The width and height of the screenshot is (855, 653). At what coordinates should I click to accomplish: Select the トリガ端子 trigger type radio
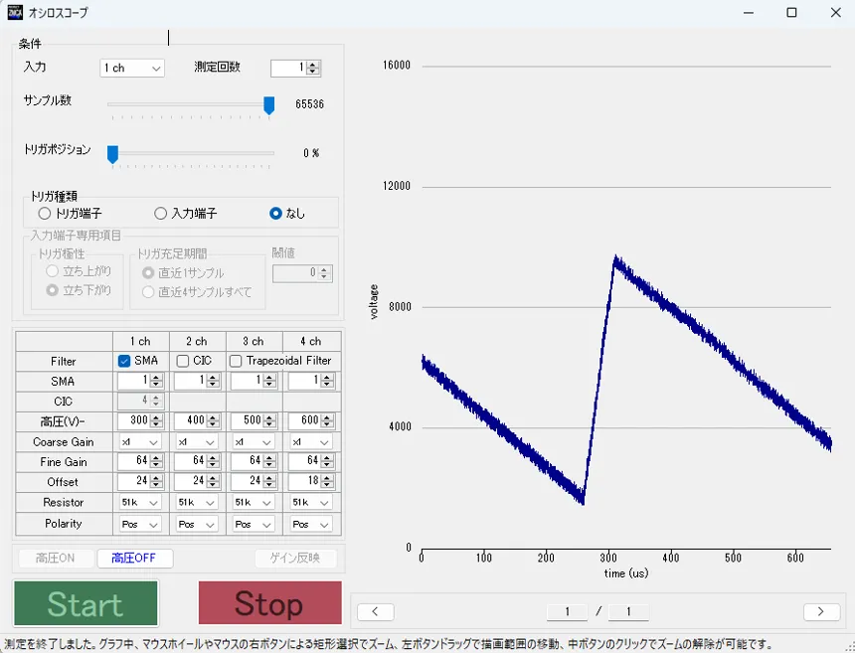(45, 213)
